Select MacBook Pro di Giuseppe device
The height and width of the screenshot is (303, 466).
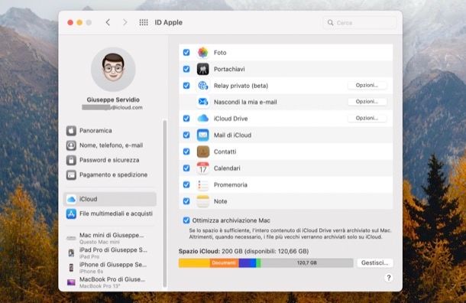click(x=110, y=282)
